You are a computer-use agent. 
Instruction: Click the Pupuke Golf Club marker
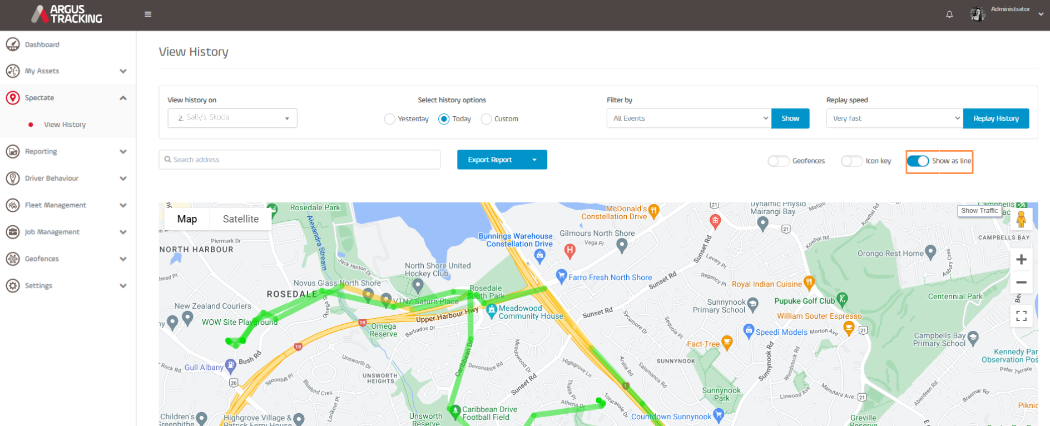point(843,300)
